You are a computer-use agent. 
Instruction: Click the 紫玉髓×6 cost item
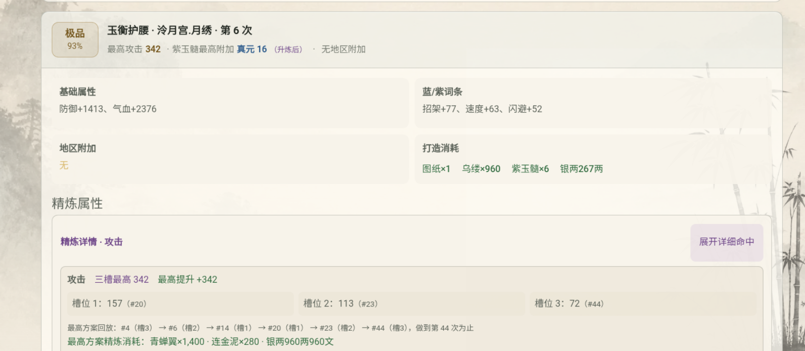[x=530, y=169]
